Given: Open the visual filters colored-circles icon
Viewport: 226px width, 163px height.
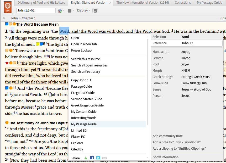Looking at the screenshot, I should [x=60, y=11].
